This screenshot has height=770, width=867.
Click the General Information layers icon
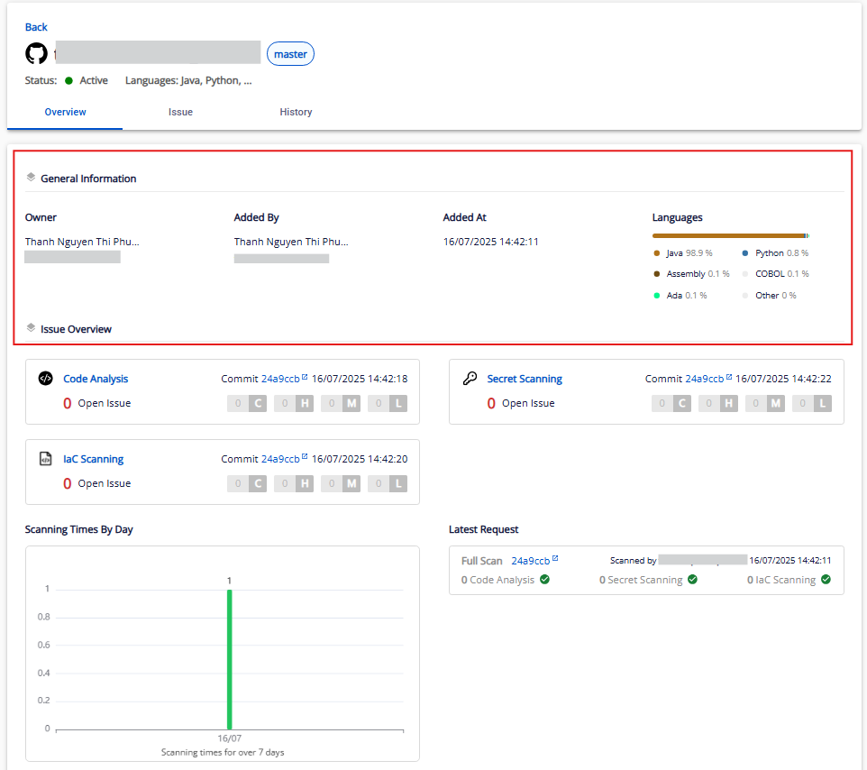[31, 177]
